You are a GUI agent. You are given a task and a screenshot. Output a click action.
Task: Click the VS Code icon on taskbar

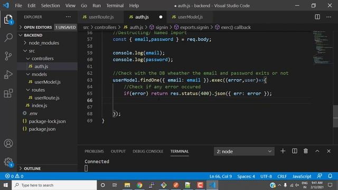pyautogui.click(x=212, y=185)
